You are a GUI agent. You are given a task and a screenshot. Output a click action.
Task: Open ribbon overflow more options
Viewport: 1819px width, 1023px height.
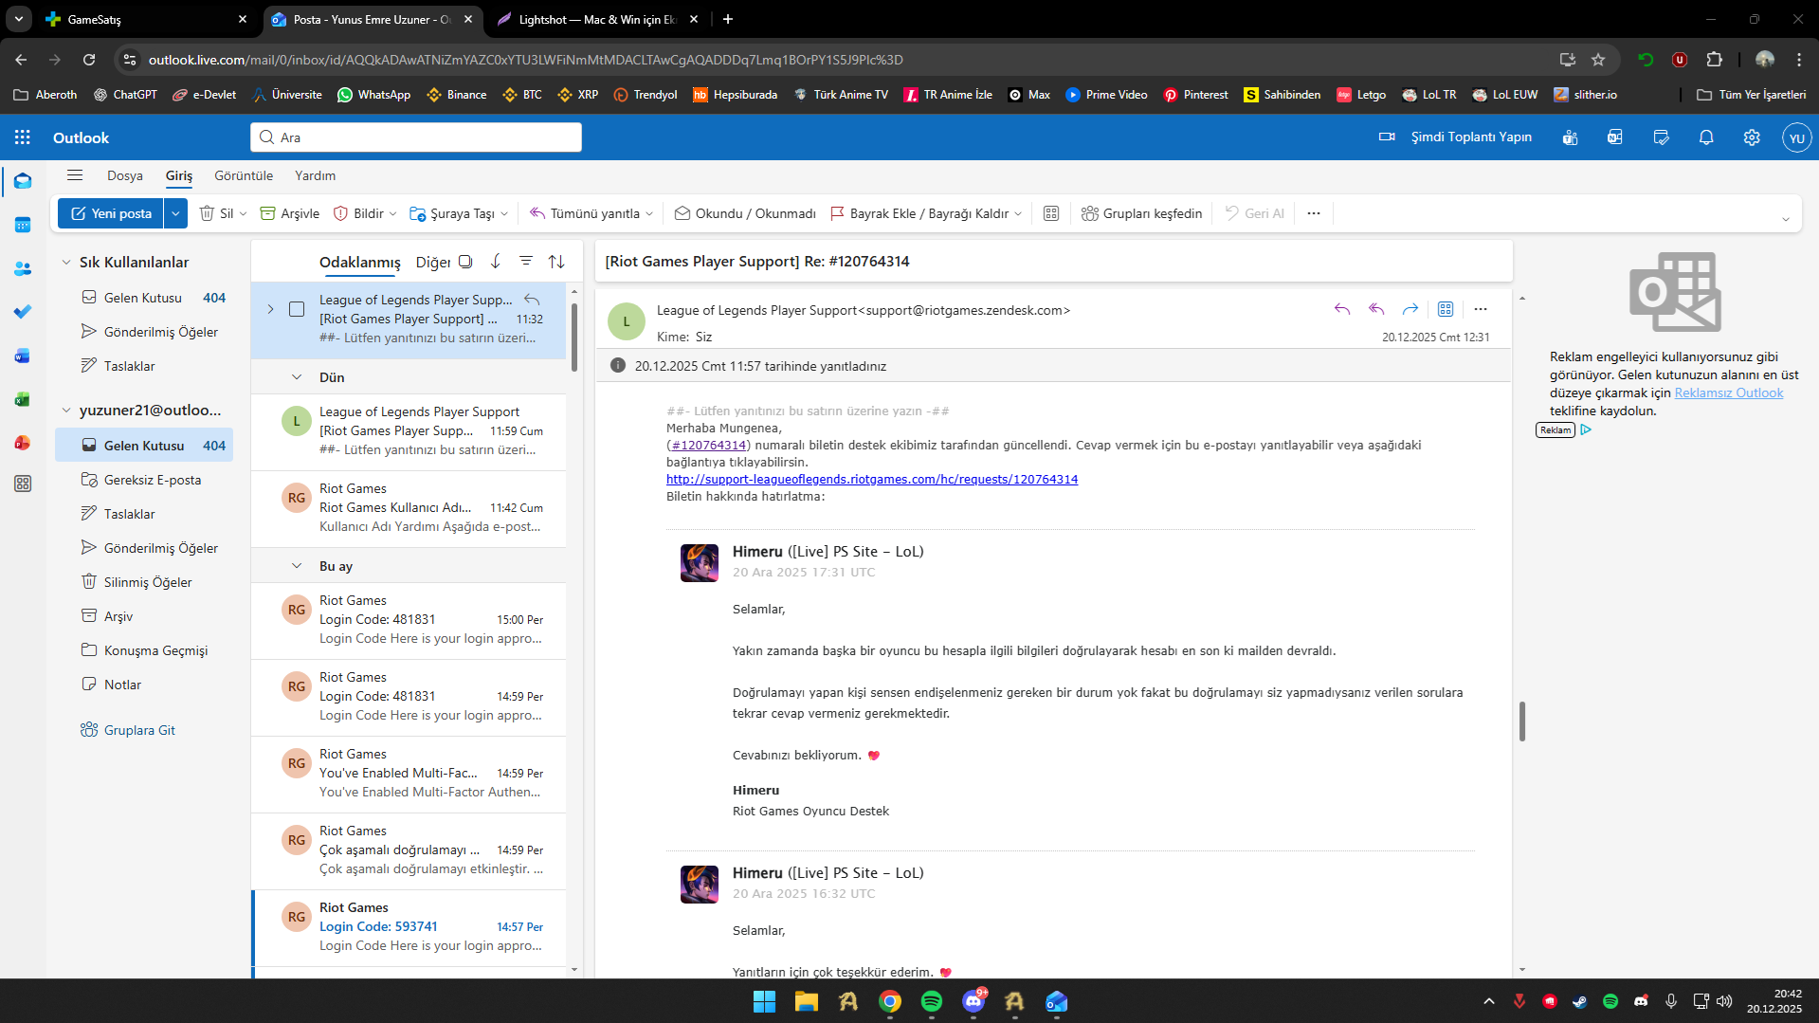click(x=1314, y=213)
